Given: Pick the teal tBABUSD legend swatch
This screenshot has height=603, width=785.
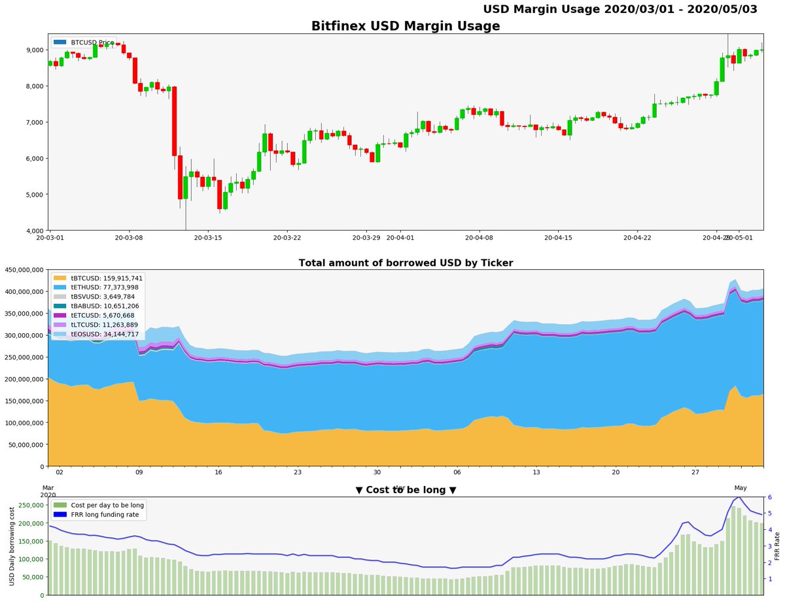Looking at the screenshot, I should point(60,306).
